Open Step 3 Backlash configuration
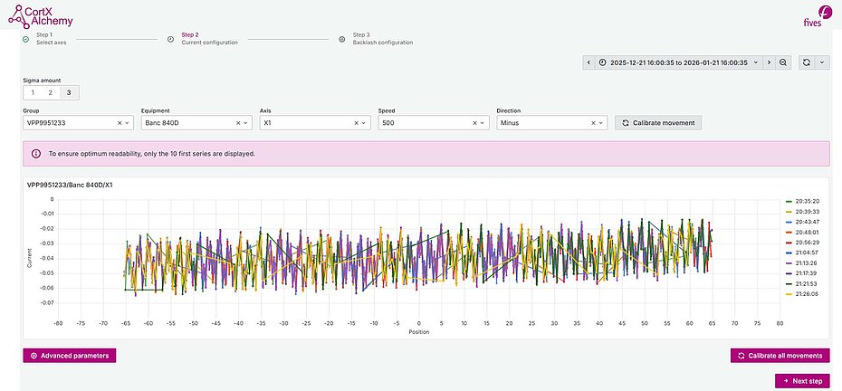Viewport: 842px width, 391px height. click(x=380, y=39)
